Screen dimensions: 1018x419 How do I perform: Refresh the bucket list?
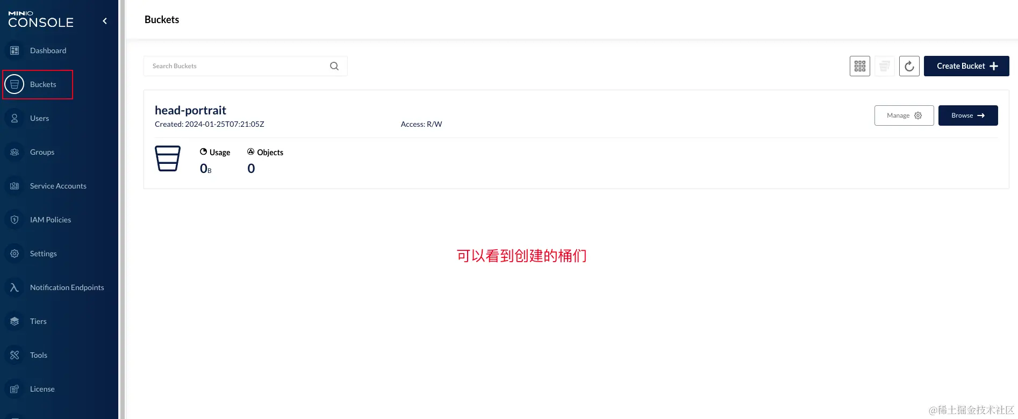909,66
